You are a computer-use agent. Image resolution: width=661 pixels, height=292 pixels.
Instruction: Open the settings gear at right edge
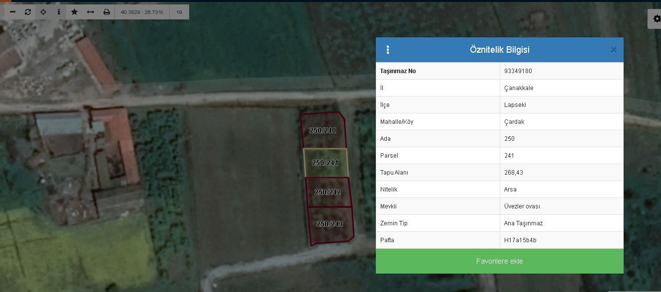tap(656, 19)
